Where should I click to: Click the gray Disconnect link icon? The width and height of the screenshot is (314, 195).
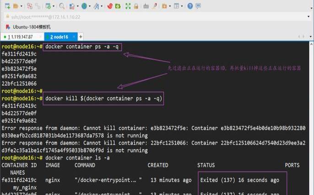(38, 6)
